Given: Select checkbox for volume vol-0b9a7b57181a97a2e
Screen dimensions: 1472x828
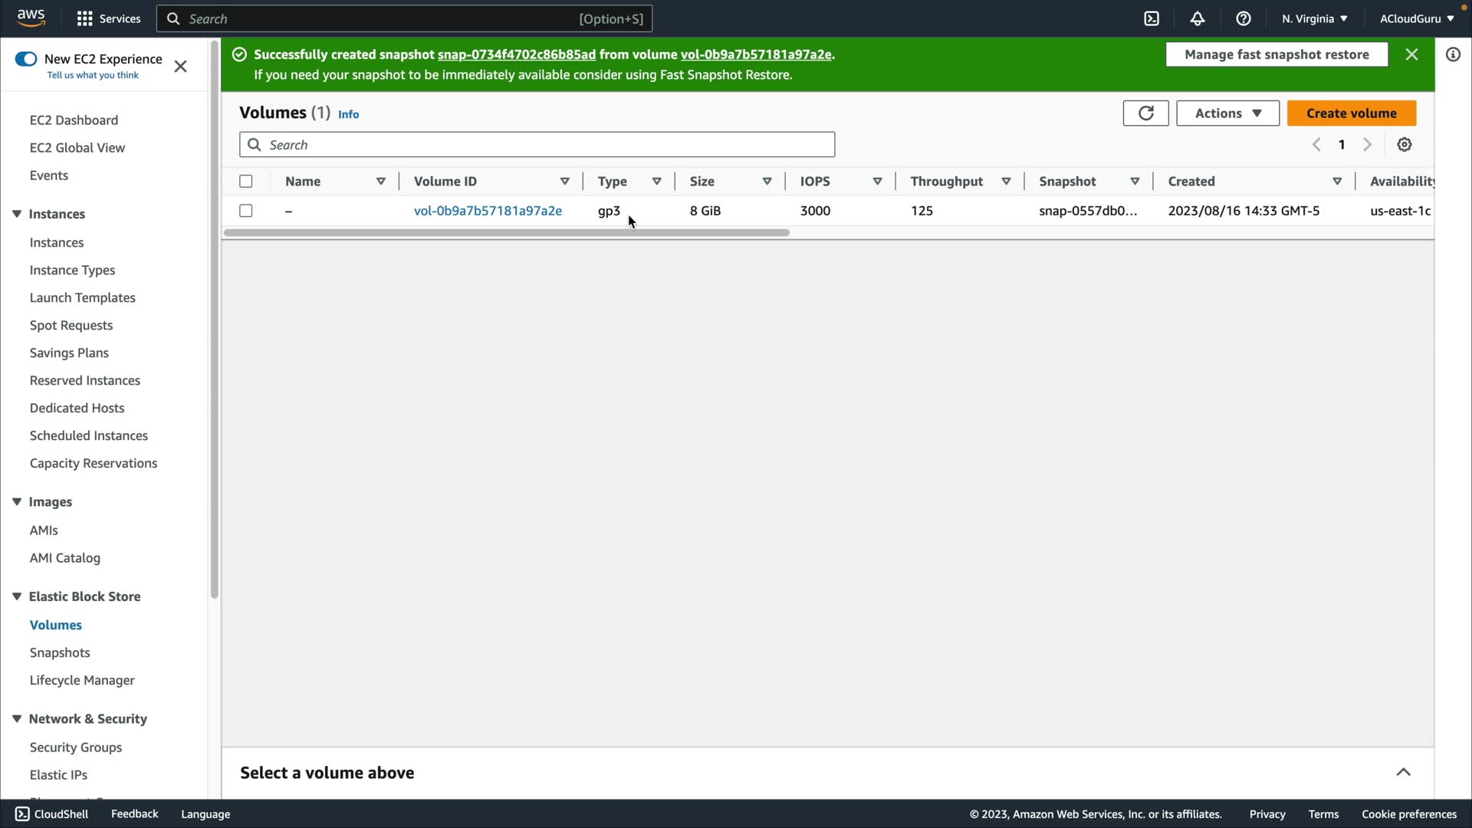Looking at the screenshot, I should (x=246, y=211).
